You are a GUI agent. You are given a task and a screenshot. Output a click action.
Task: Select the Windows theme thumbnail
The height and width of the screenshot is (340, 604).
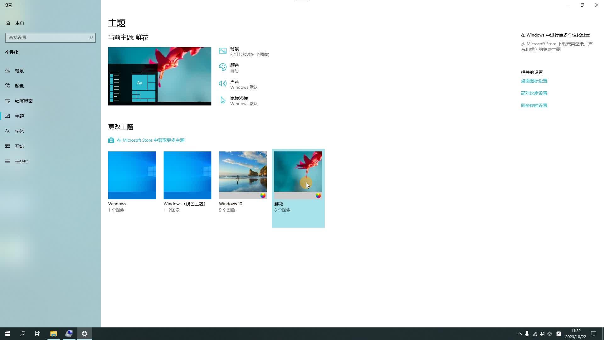click(132, 175)
